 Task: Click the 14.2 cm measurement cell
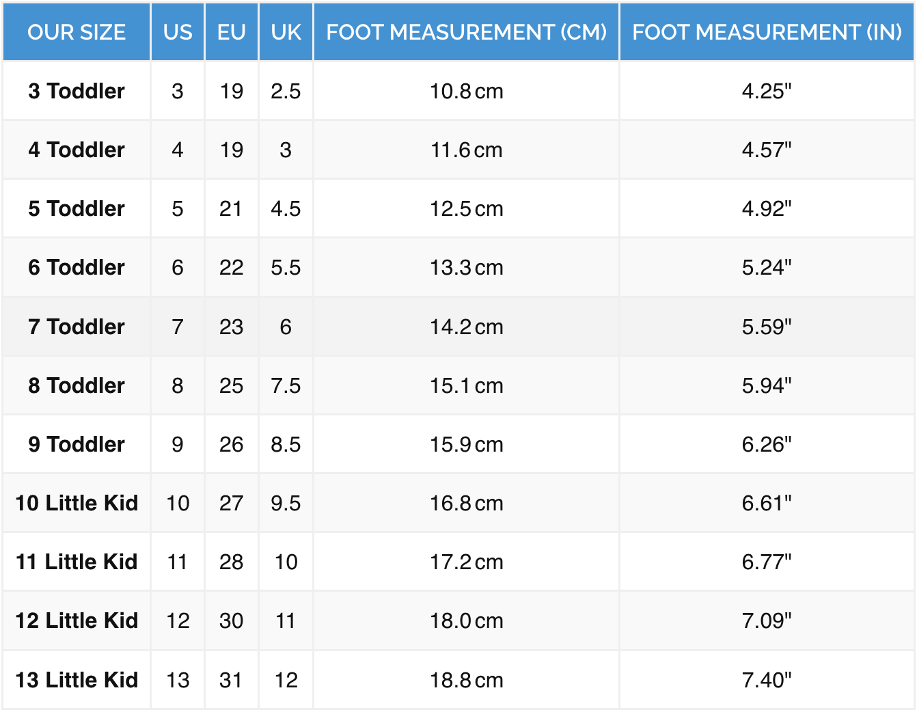tap(466, 327)
